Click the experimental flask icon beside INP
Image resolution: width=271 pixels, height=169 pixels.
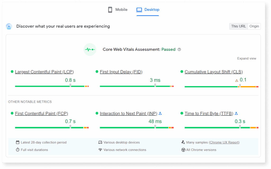(160, 113)
